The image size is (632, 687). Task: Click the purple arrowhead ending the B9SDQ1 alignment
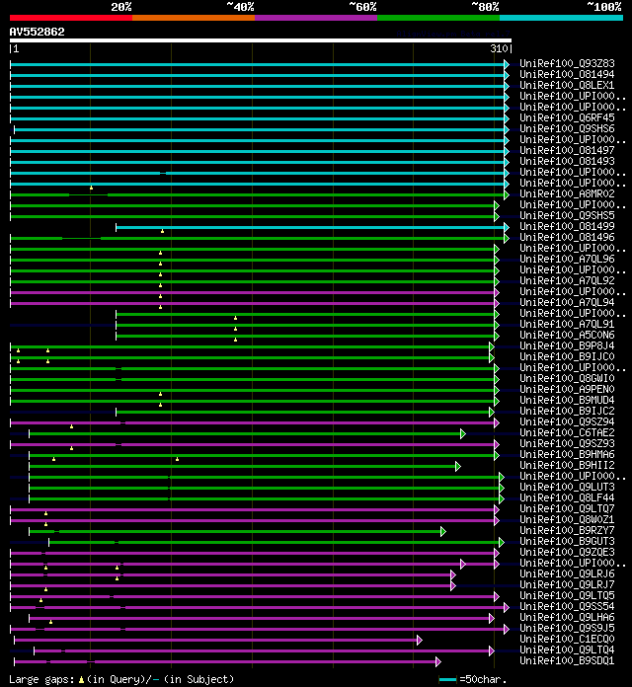pyautogui.click(x=438, y=662)
